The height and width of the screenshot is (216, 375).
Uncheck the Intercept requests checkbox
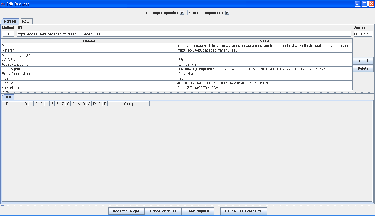tap(182, 13)
